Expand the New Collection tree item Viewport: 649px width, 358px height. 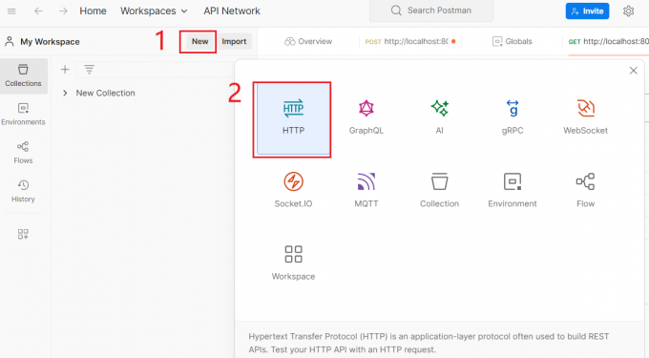(x=65, y=94)
